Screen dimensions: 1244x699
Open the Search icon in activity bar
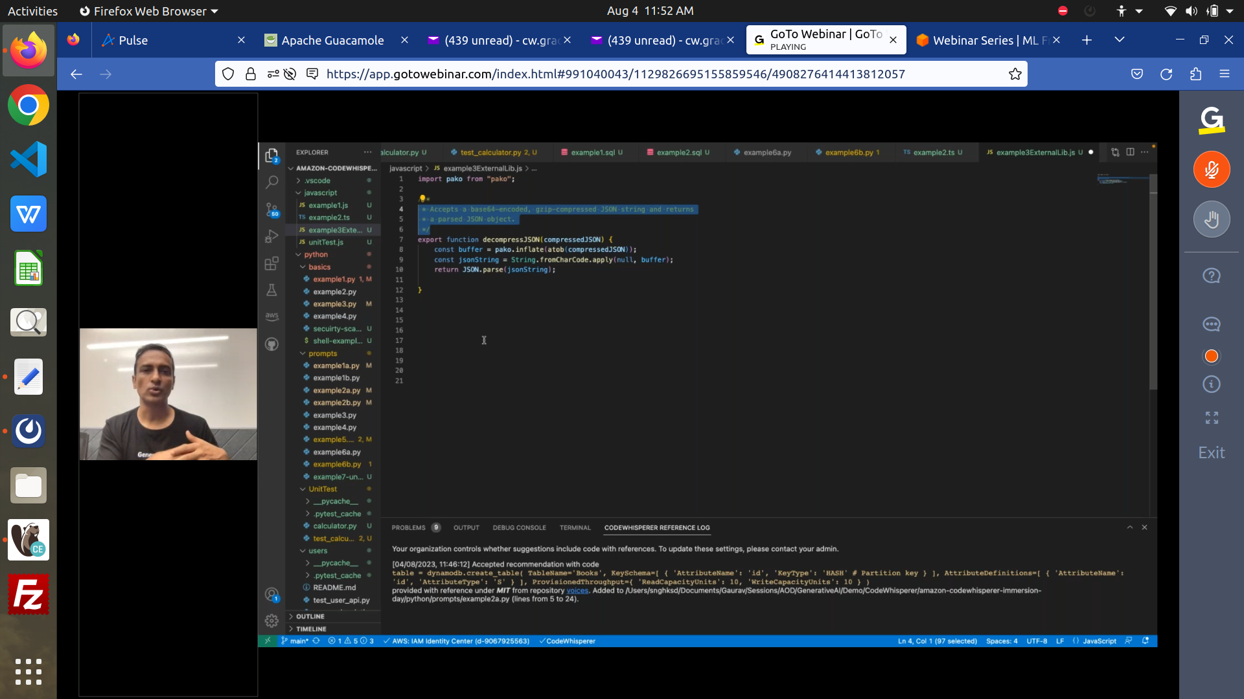273,183
